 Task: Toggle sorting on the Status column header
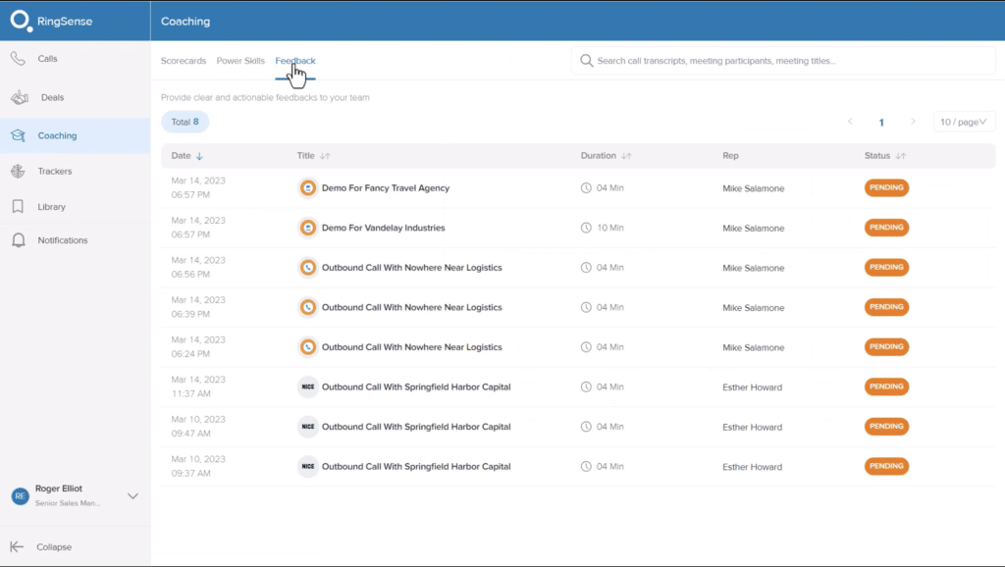[900, 156]
